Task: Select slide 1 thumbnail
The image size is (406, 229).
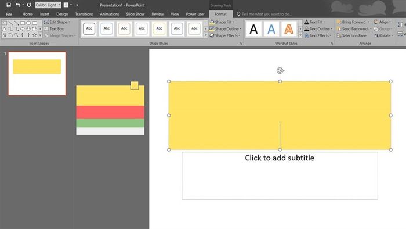Action: pyautogui.click(x=37, y=74)
